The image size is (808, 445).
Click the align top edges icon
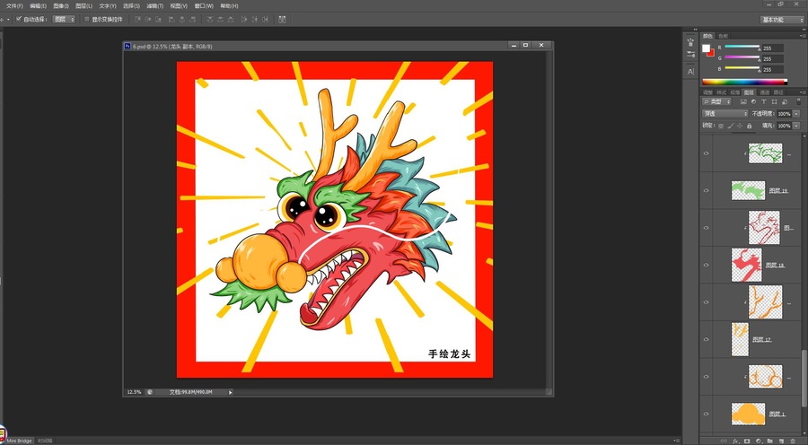(137, 20)
